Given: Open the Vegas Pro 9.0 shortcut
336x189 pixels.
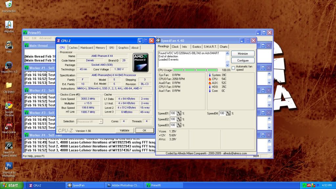Looking at the screenshot, I should (x=9, y=65).
